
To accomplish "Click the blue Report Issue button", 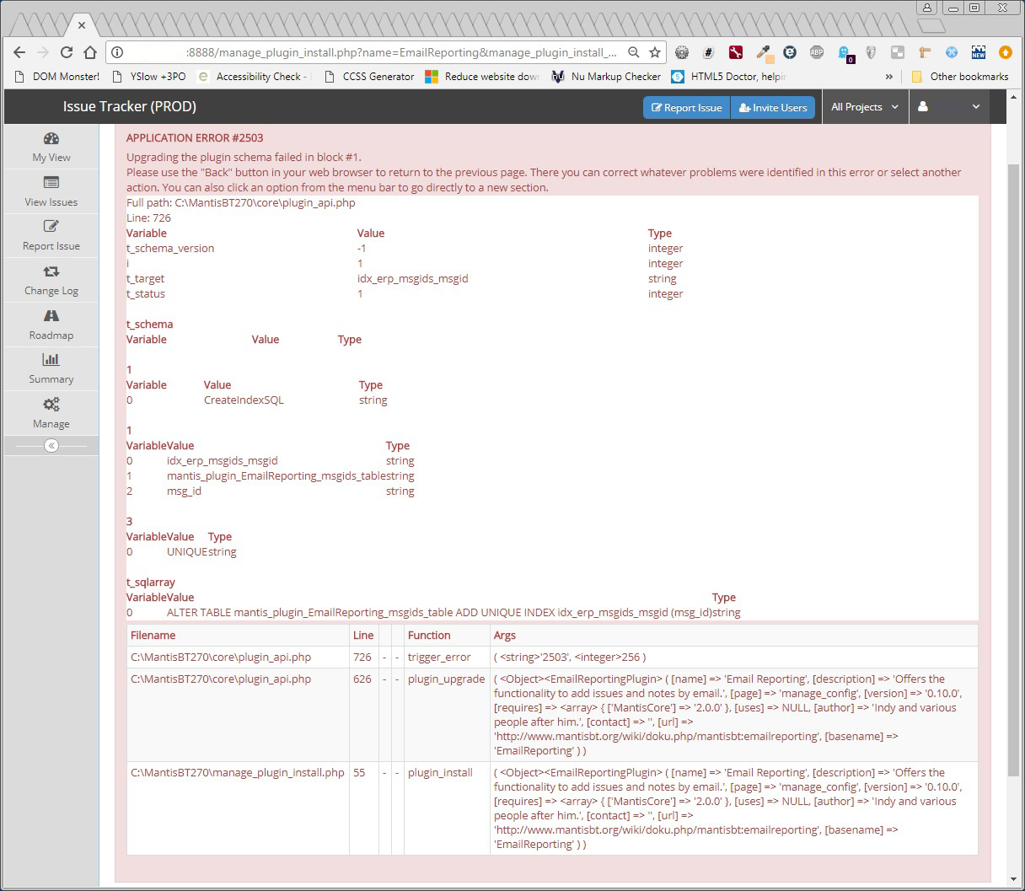I will pos(686,107).
